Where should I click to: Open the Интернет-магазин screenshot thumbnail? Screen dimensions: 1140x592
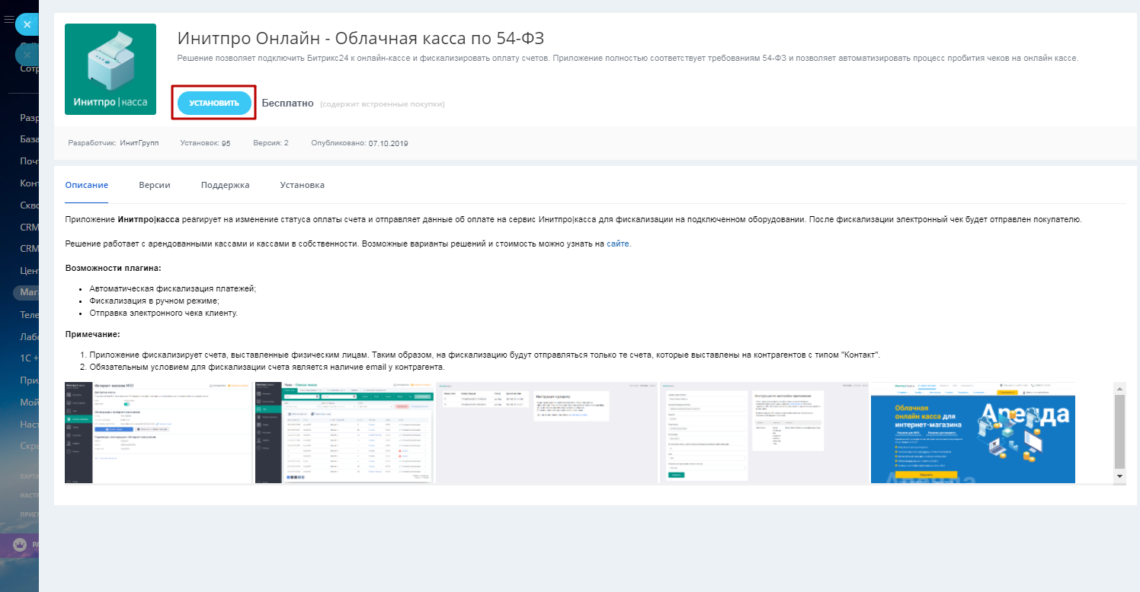coord(159,432)
